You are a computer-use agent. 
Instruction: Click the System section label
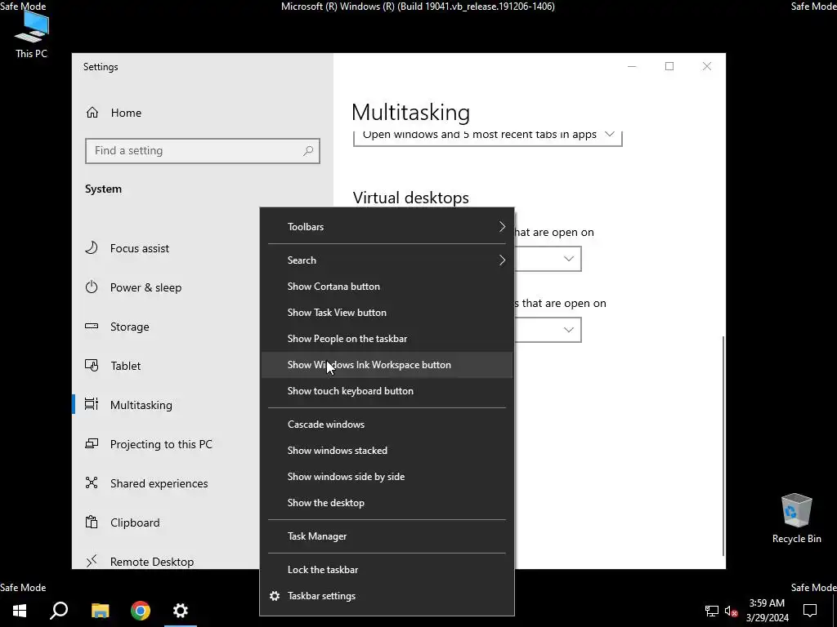tap(103, 189)
